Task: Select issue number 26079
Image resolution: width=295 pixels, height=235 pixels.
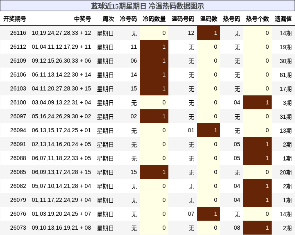Action: point(18,200)
